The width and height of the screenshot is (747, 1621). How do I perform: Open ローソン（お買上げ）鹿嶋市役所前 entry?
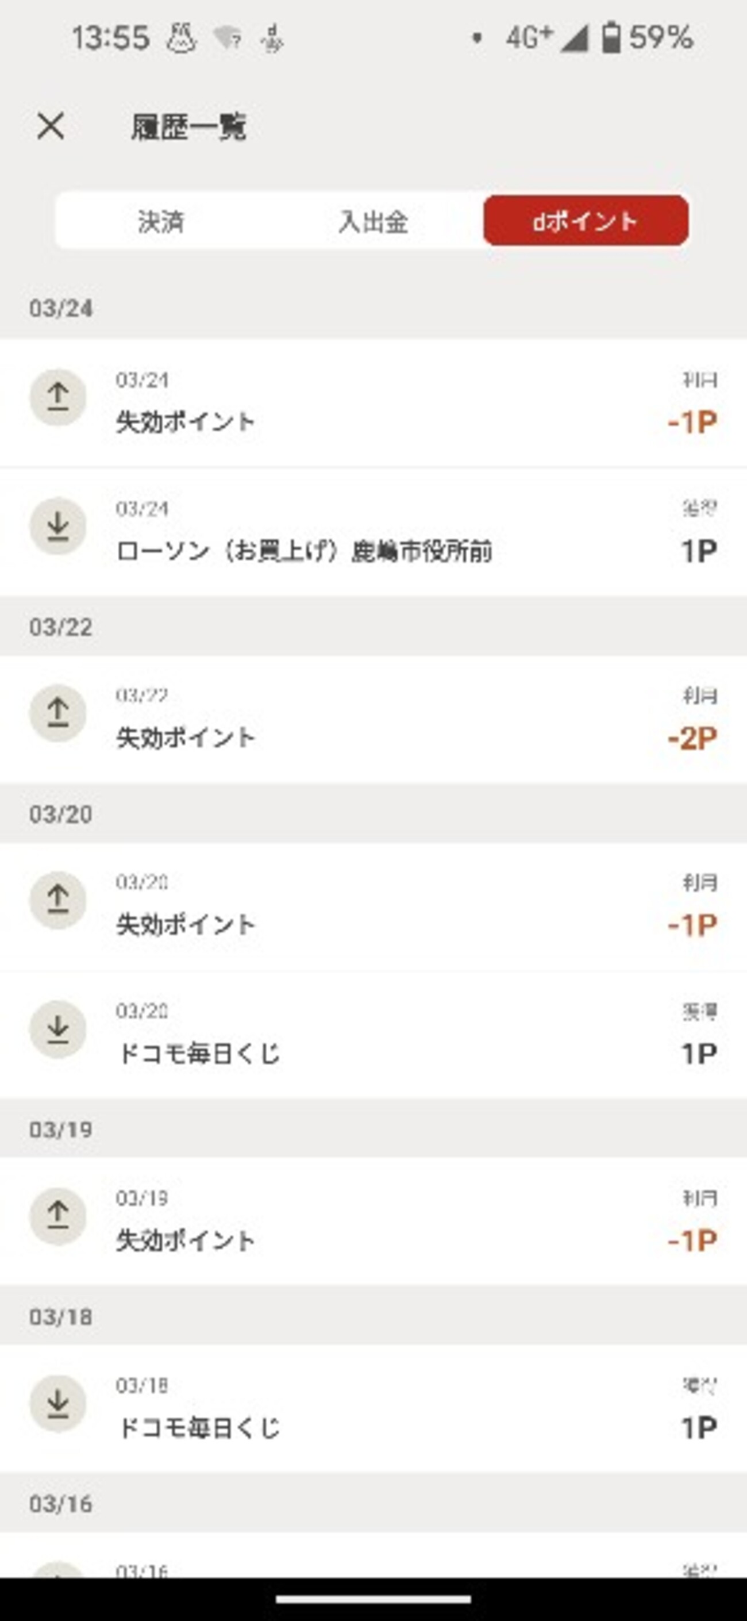(x=304, y=551)
